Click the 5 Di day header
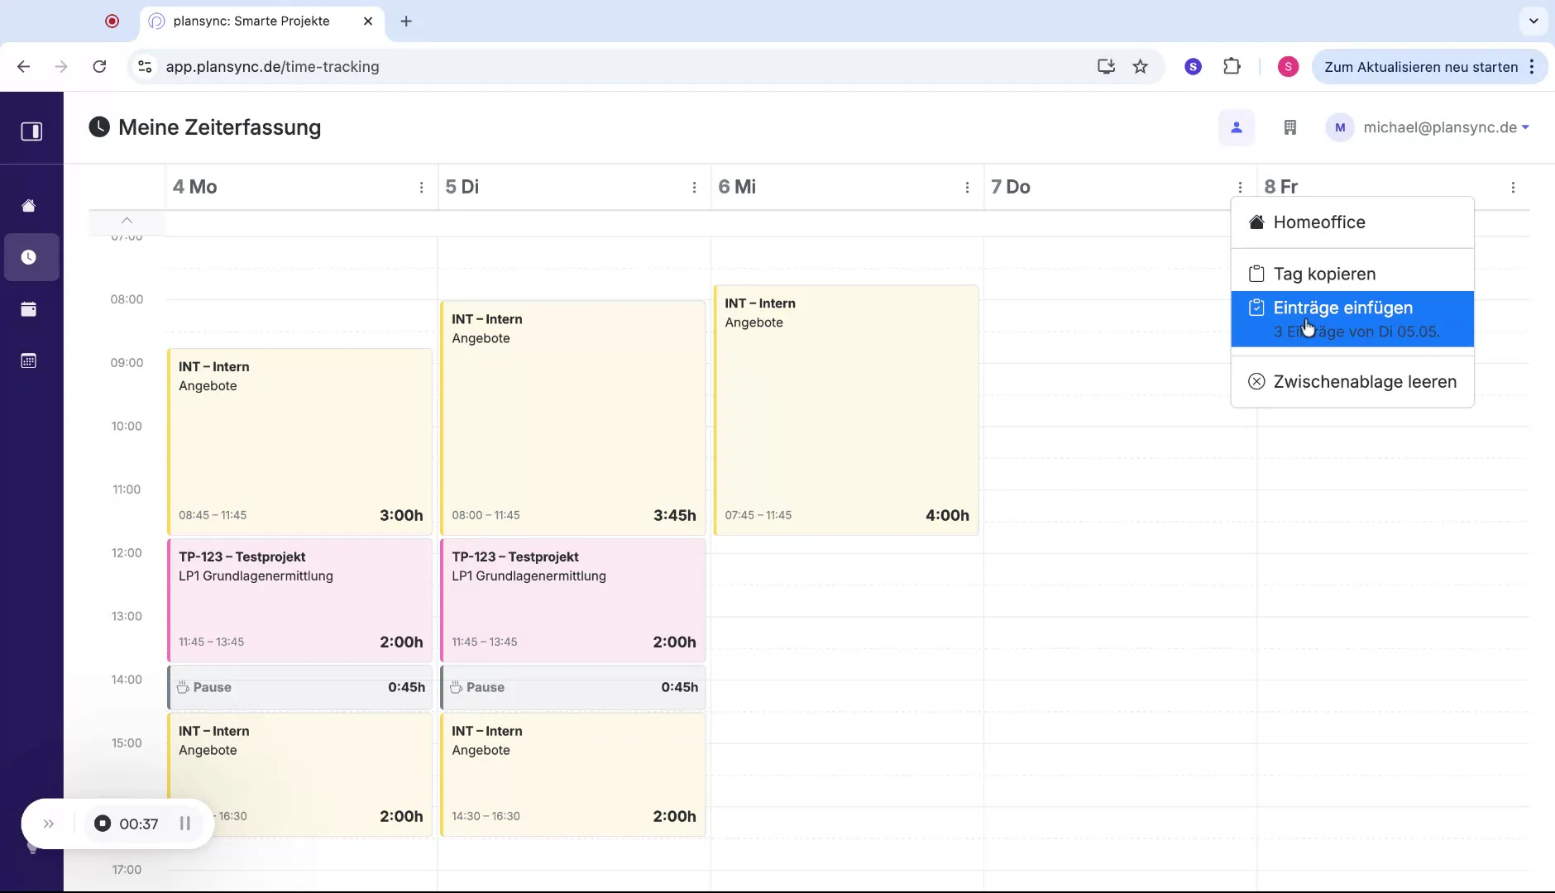 point(462,187)
